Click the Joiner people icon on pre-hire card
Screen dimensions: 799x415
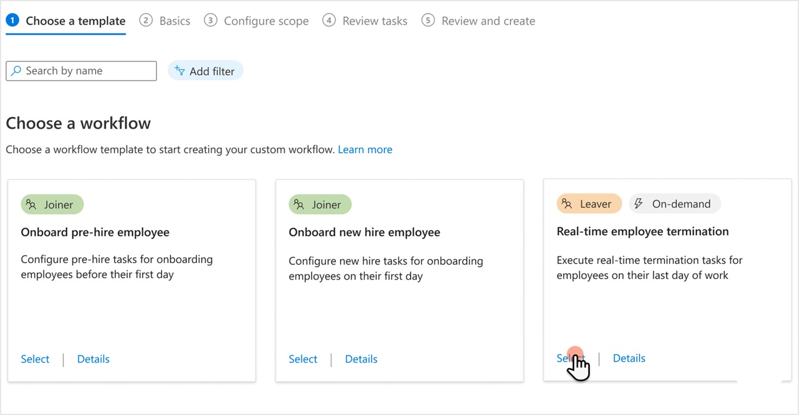coord(31,204)
